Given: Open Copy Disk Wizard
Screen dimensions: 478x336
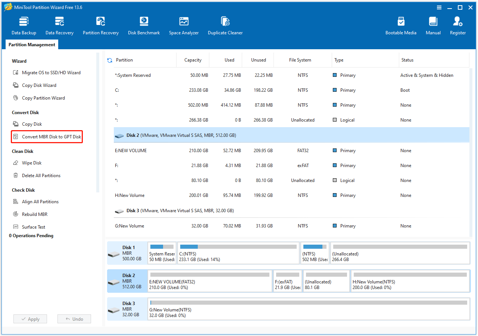Looking at the screenshot, I should 35,85.
